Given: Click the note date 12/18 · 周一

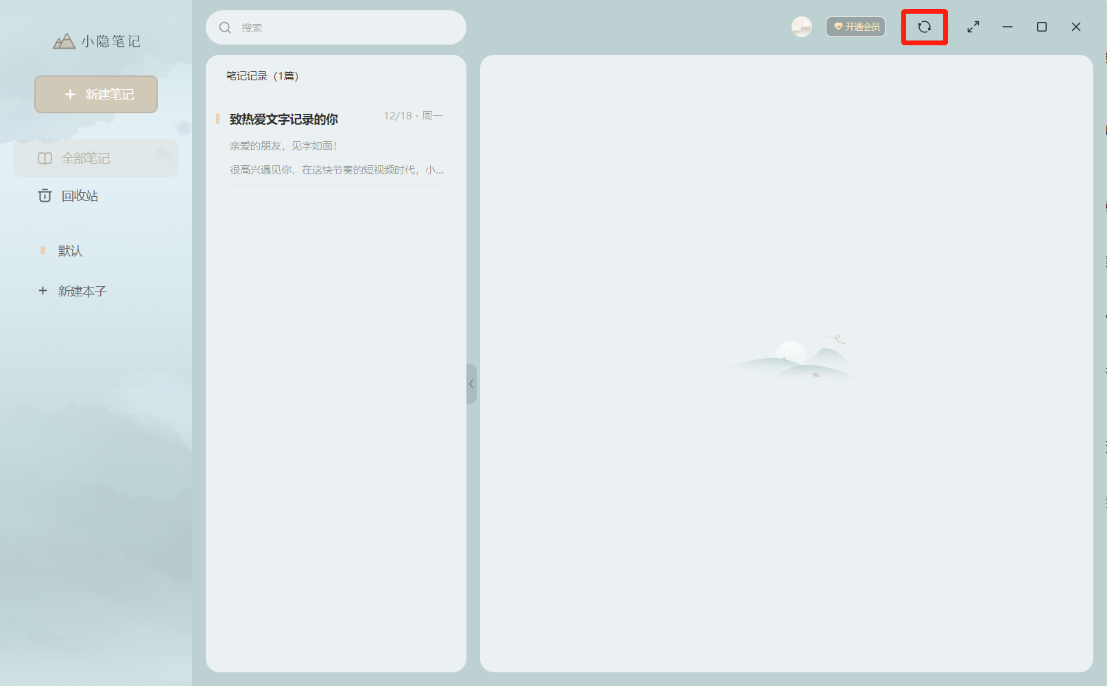Looking at the screenshot, I should (413, 116).
